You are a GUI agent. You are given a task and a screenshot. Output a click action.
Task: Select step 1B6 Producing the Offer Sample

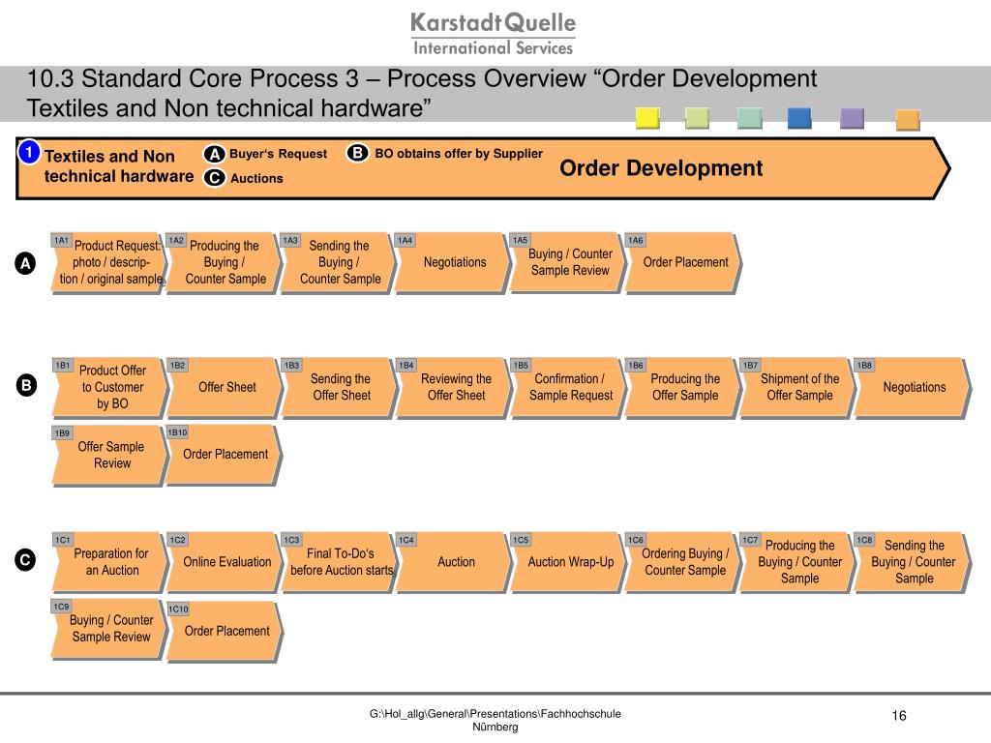point(683,387)
